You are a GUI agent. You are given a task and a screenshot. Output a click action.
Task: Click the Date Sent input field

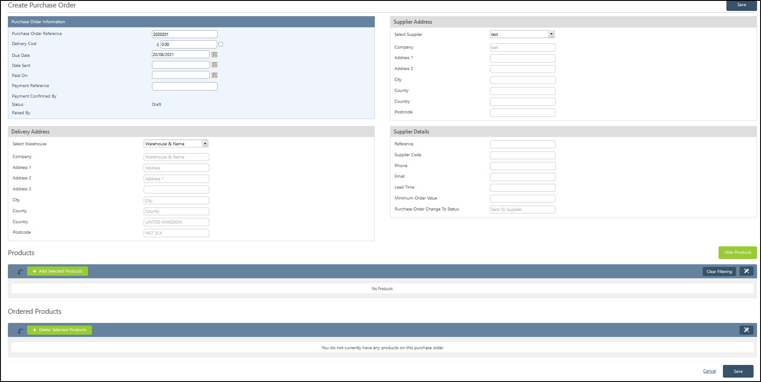(181, 65)
